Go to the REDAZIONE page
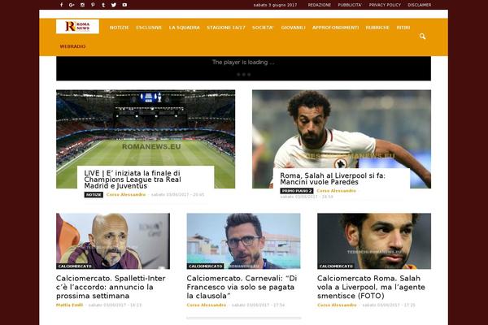488x325 pixels. 320,5
